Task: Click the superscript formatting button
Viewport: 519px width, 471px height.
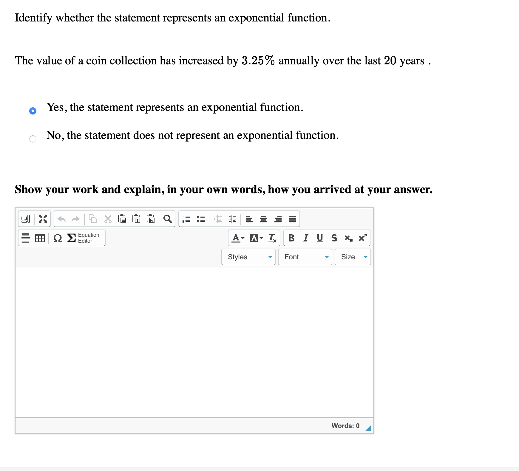Action: [362, 238]
